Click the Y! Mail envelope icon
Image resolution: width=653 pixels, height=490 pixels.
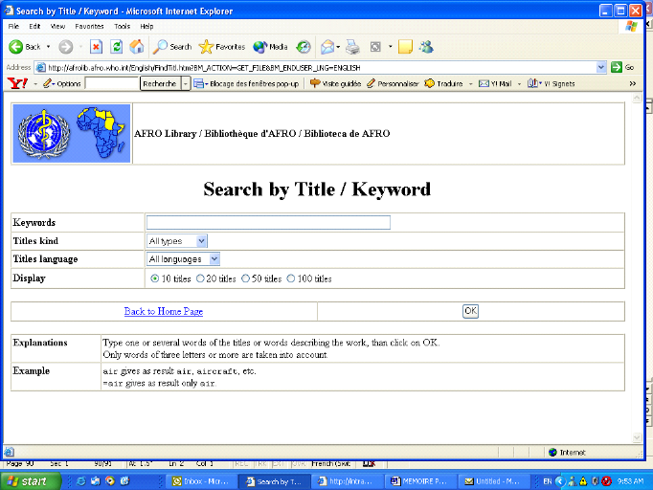pyautogui.click(x=484, y=83)
